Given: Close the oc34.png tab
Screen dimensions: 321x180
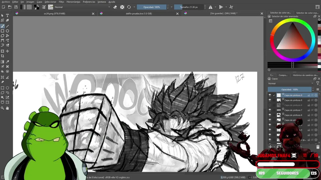Looking at the screenshot, I should click(x=93, y=14).
